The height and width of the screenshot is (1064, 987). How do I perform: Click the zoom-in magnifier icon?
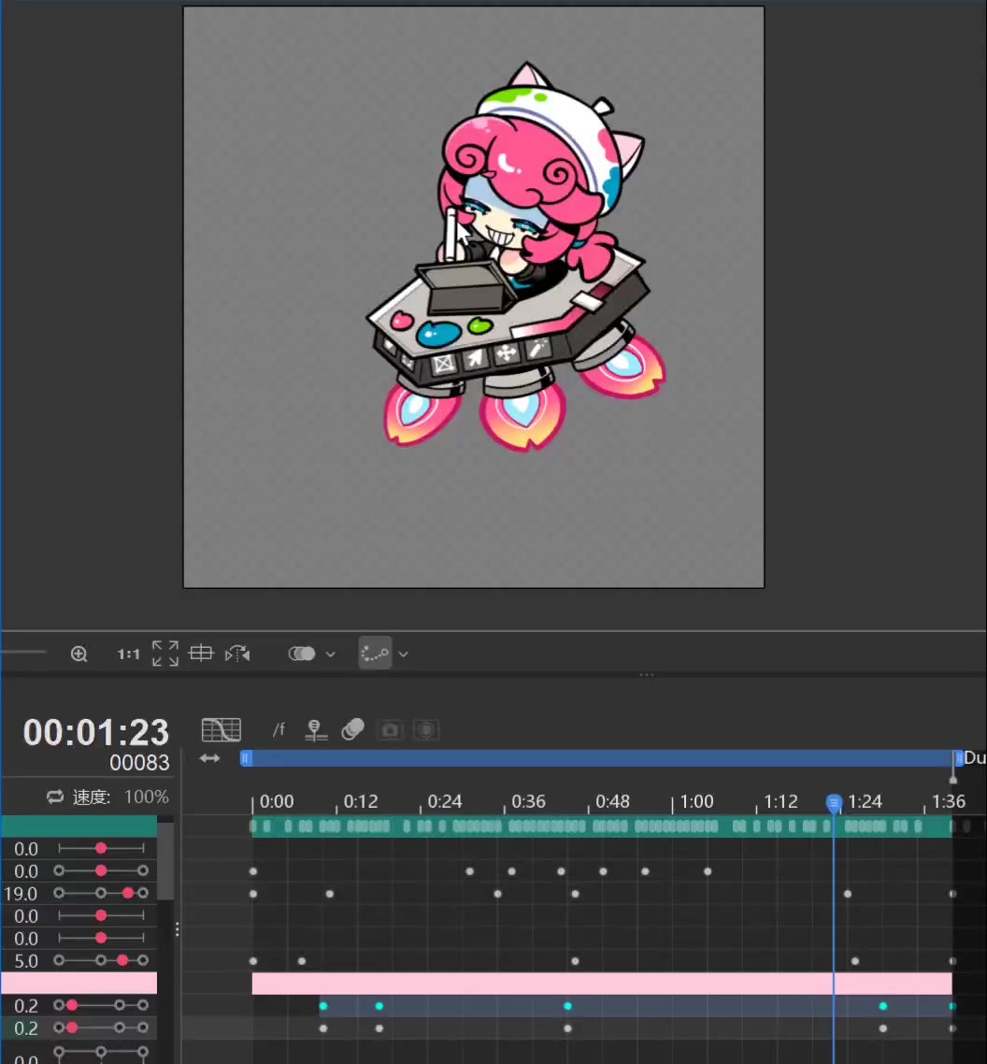click(79, 654)
